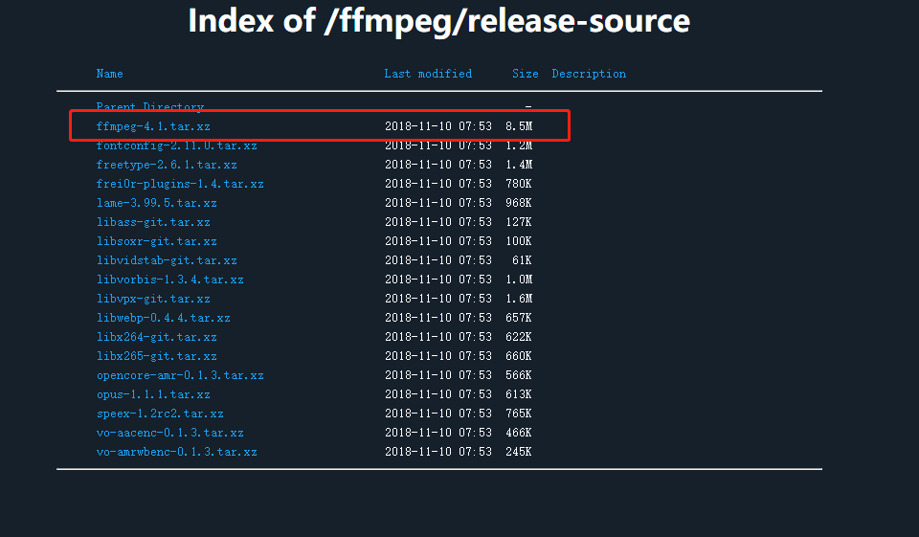Download ffmpeg-4.1.tar.xz
Viewport: 919px width, 537px height.
(153, 126)
